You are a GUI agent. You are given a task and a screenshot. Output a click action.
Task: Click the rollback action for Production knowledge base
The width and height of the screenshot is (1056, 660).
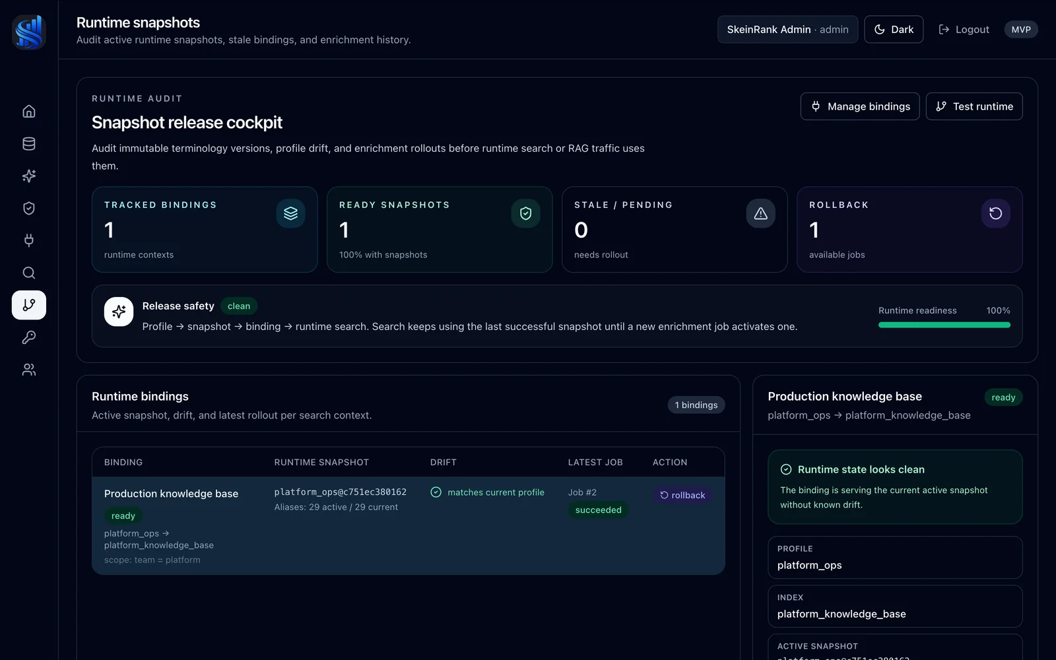[682, 495]
